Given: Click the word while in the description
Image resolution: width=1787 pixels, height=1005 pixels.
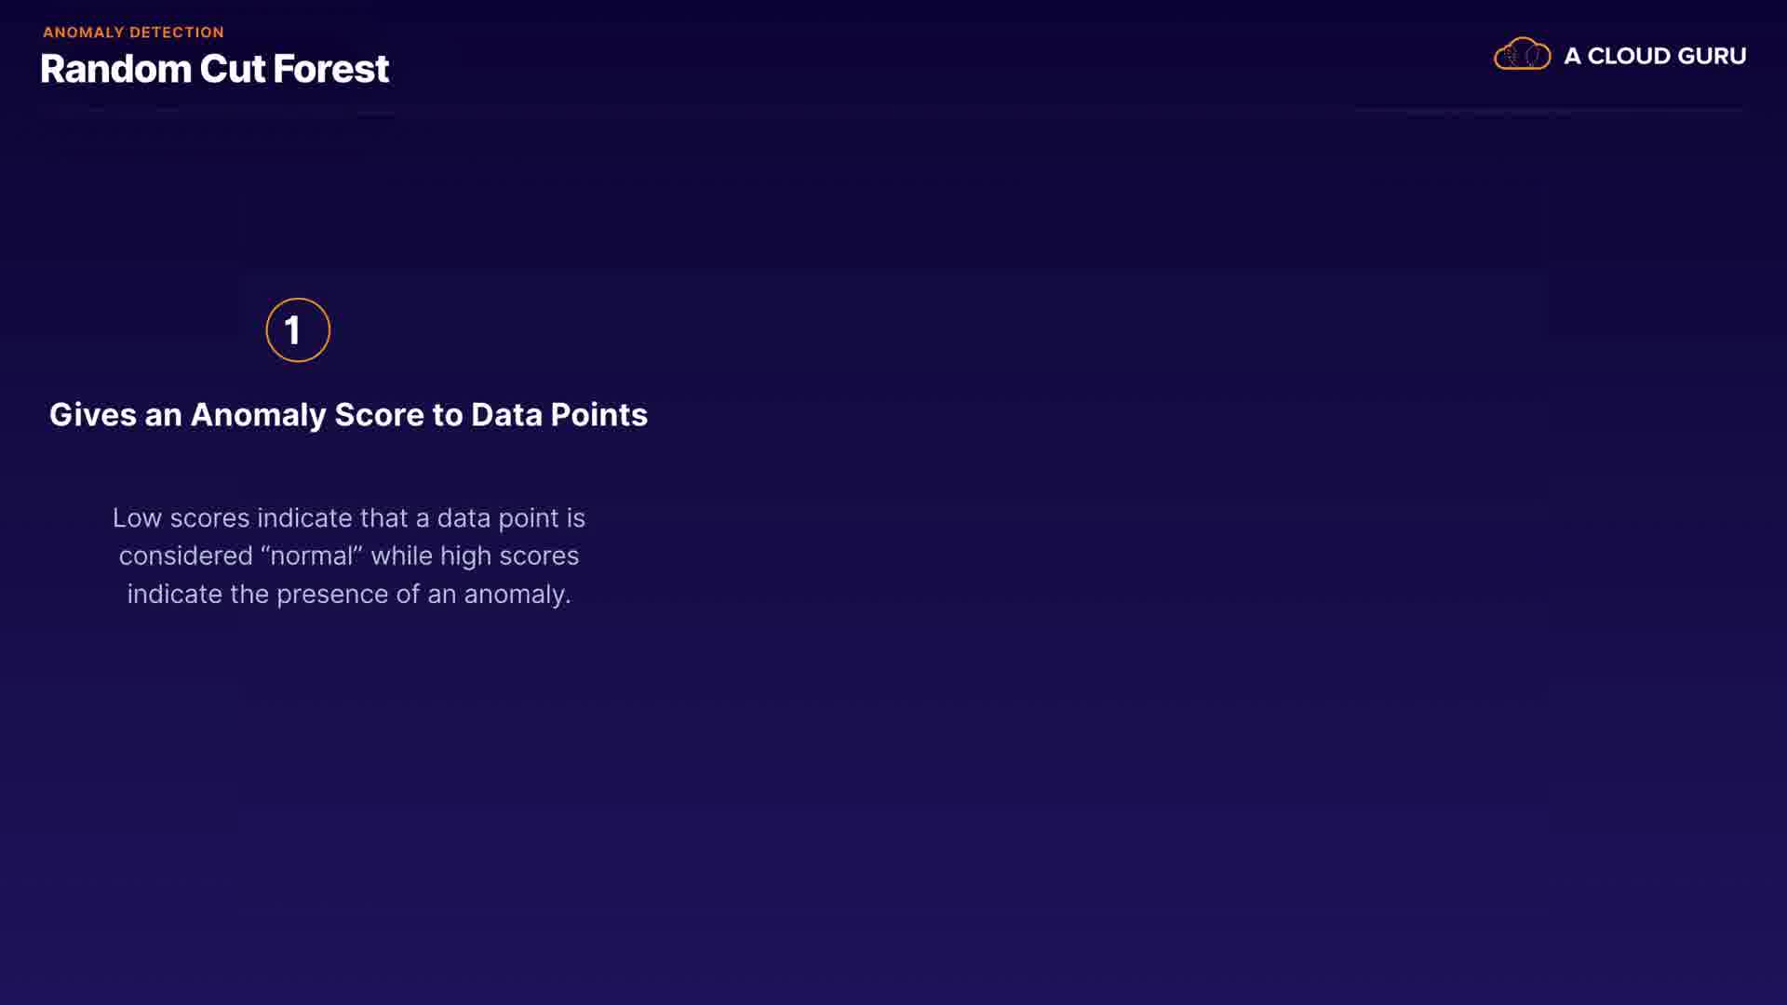Looking at the screenshot, I should 401,556.
